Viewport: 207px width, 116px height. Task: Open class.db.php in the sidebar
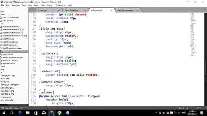click(x=8, y=21)
